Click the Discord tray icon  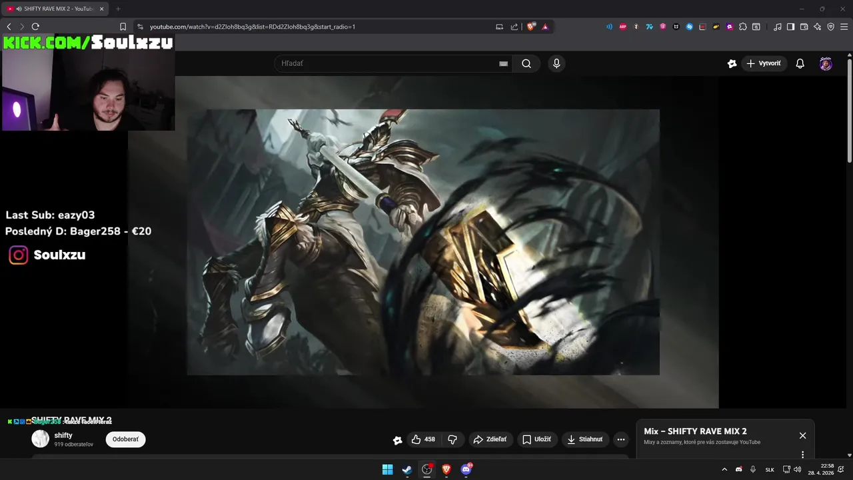[x=738, y=469]
